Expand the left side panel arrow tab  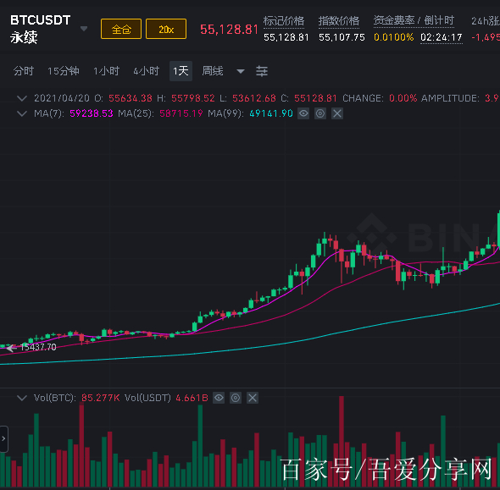[x=3, y=438]
